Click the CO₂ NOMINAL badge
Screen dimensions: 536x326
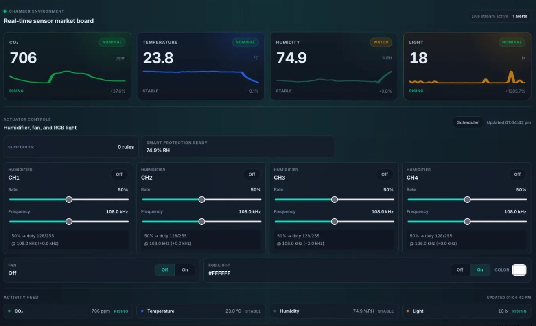pos(112,42)
